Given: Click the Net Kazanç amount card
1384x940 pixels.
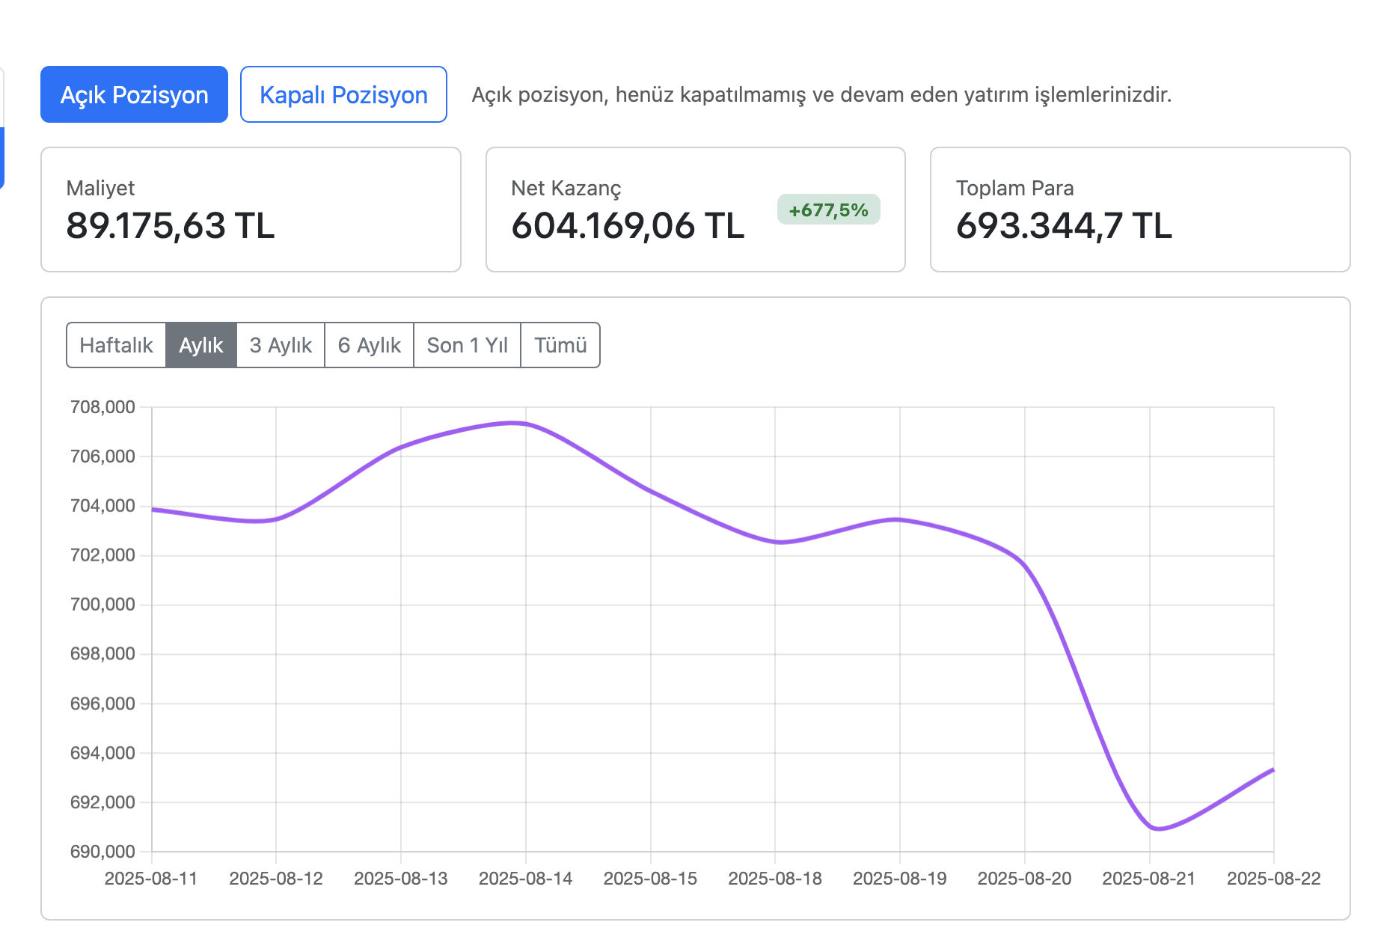Looking at the screenshot, I should pyautogui.click(x=627, y=225).
